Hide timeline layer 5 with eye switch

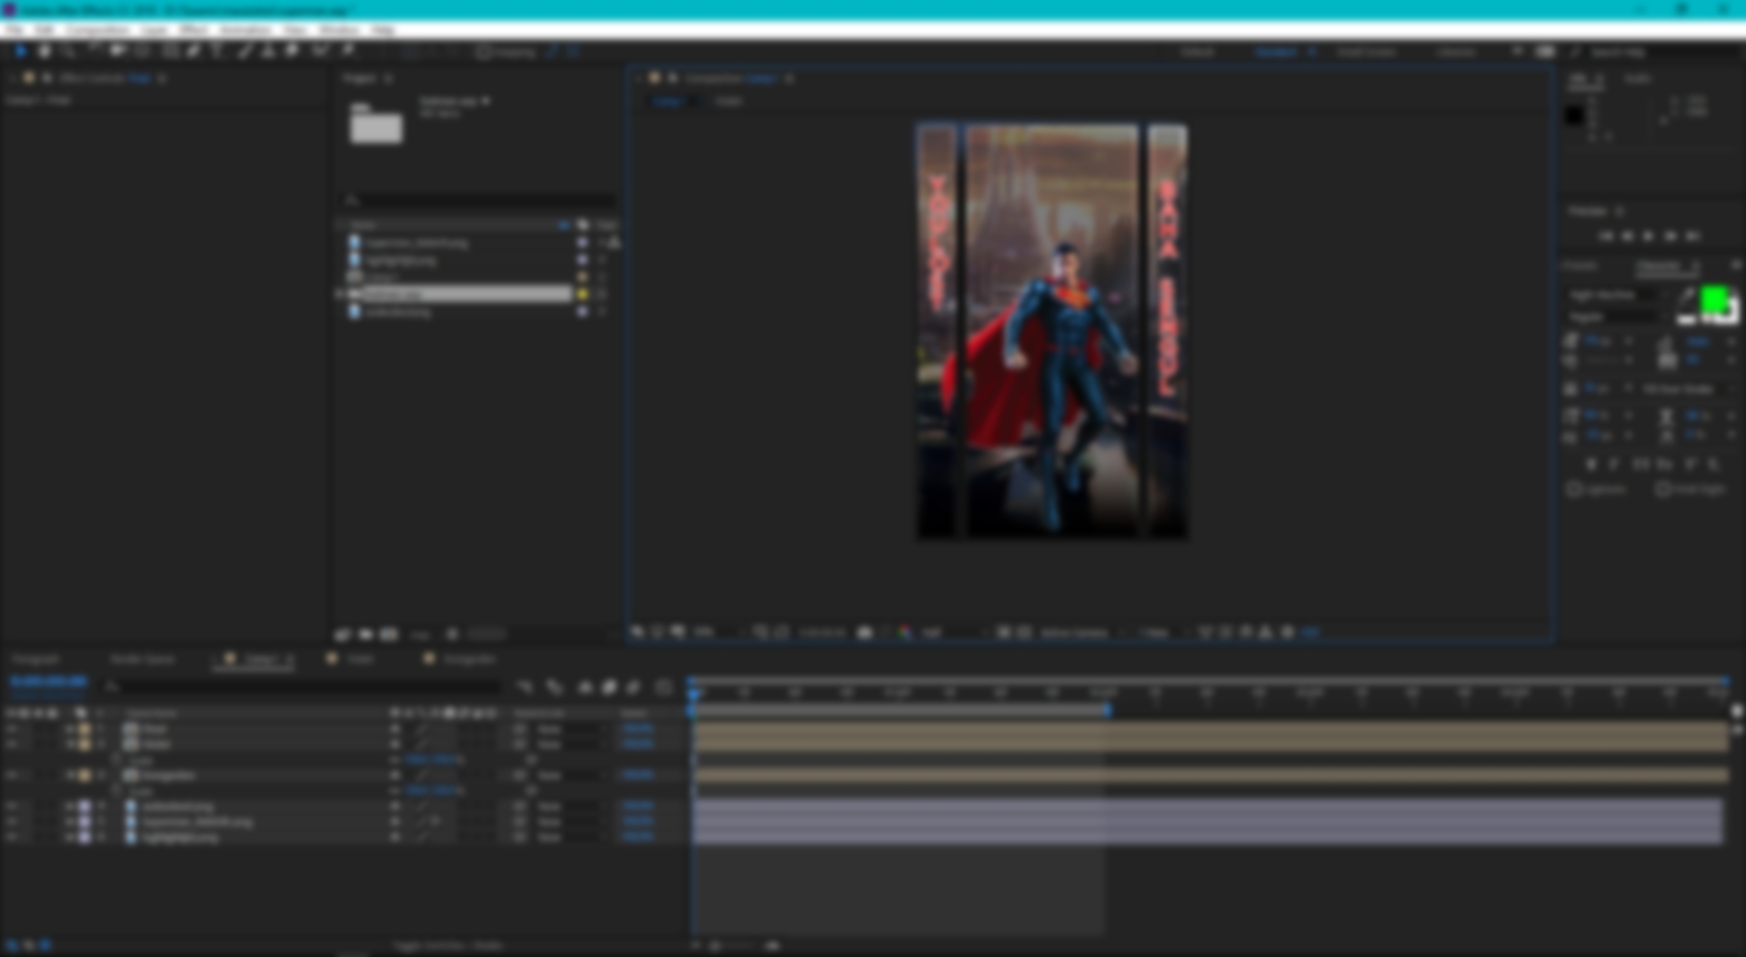pos(13,822)
